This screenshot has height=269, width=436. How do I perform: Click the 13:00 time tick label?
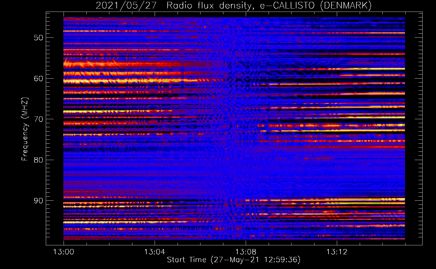(64, 252)
